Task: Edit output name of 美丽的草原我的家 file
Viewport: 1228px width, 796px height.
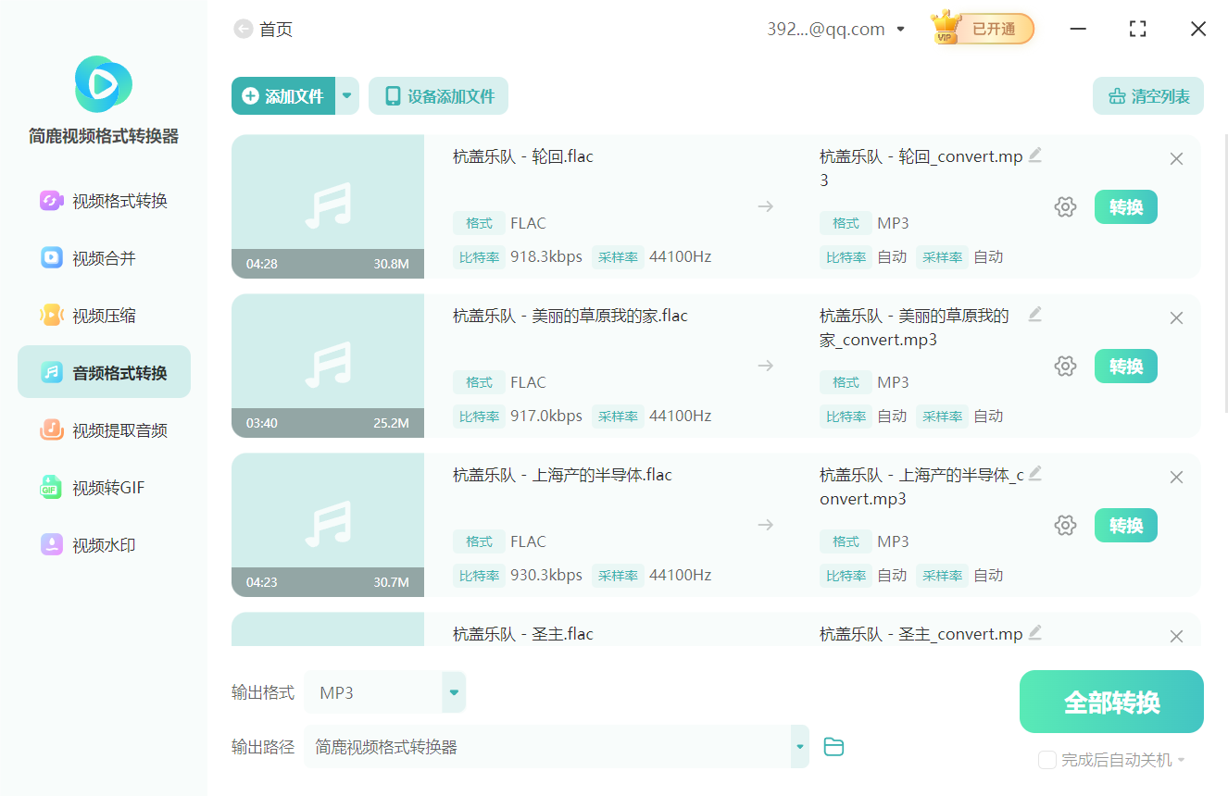Action: (1034, 315)
